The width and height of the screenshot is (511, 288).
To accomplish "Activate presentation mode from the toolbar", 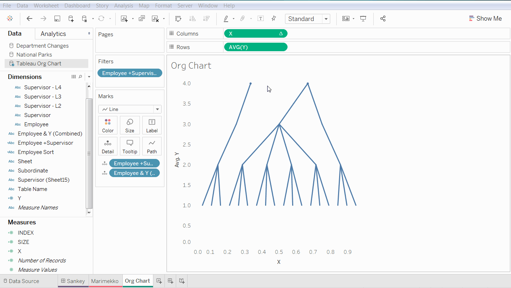I will [x=363, y=18].
